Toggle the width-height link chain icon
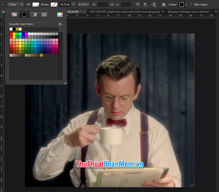Screen dimensions: 219x192 (x=112, y=4)
